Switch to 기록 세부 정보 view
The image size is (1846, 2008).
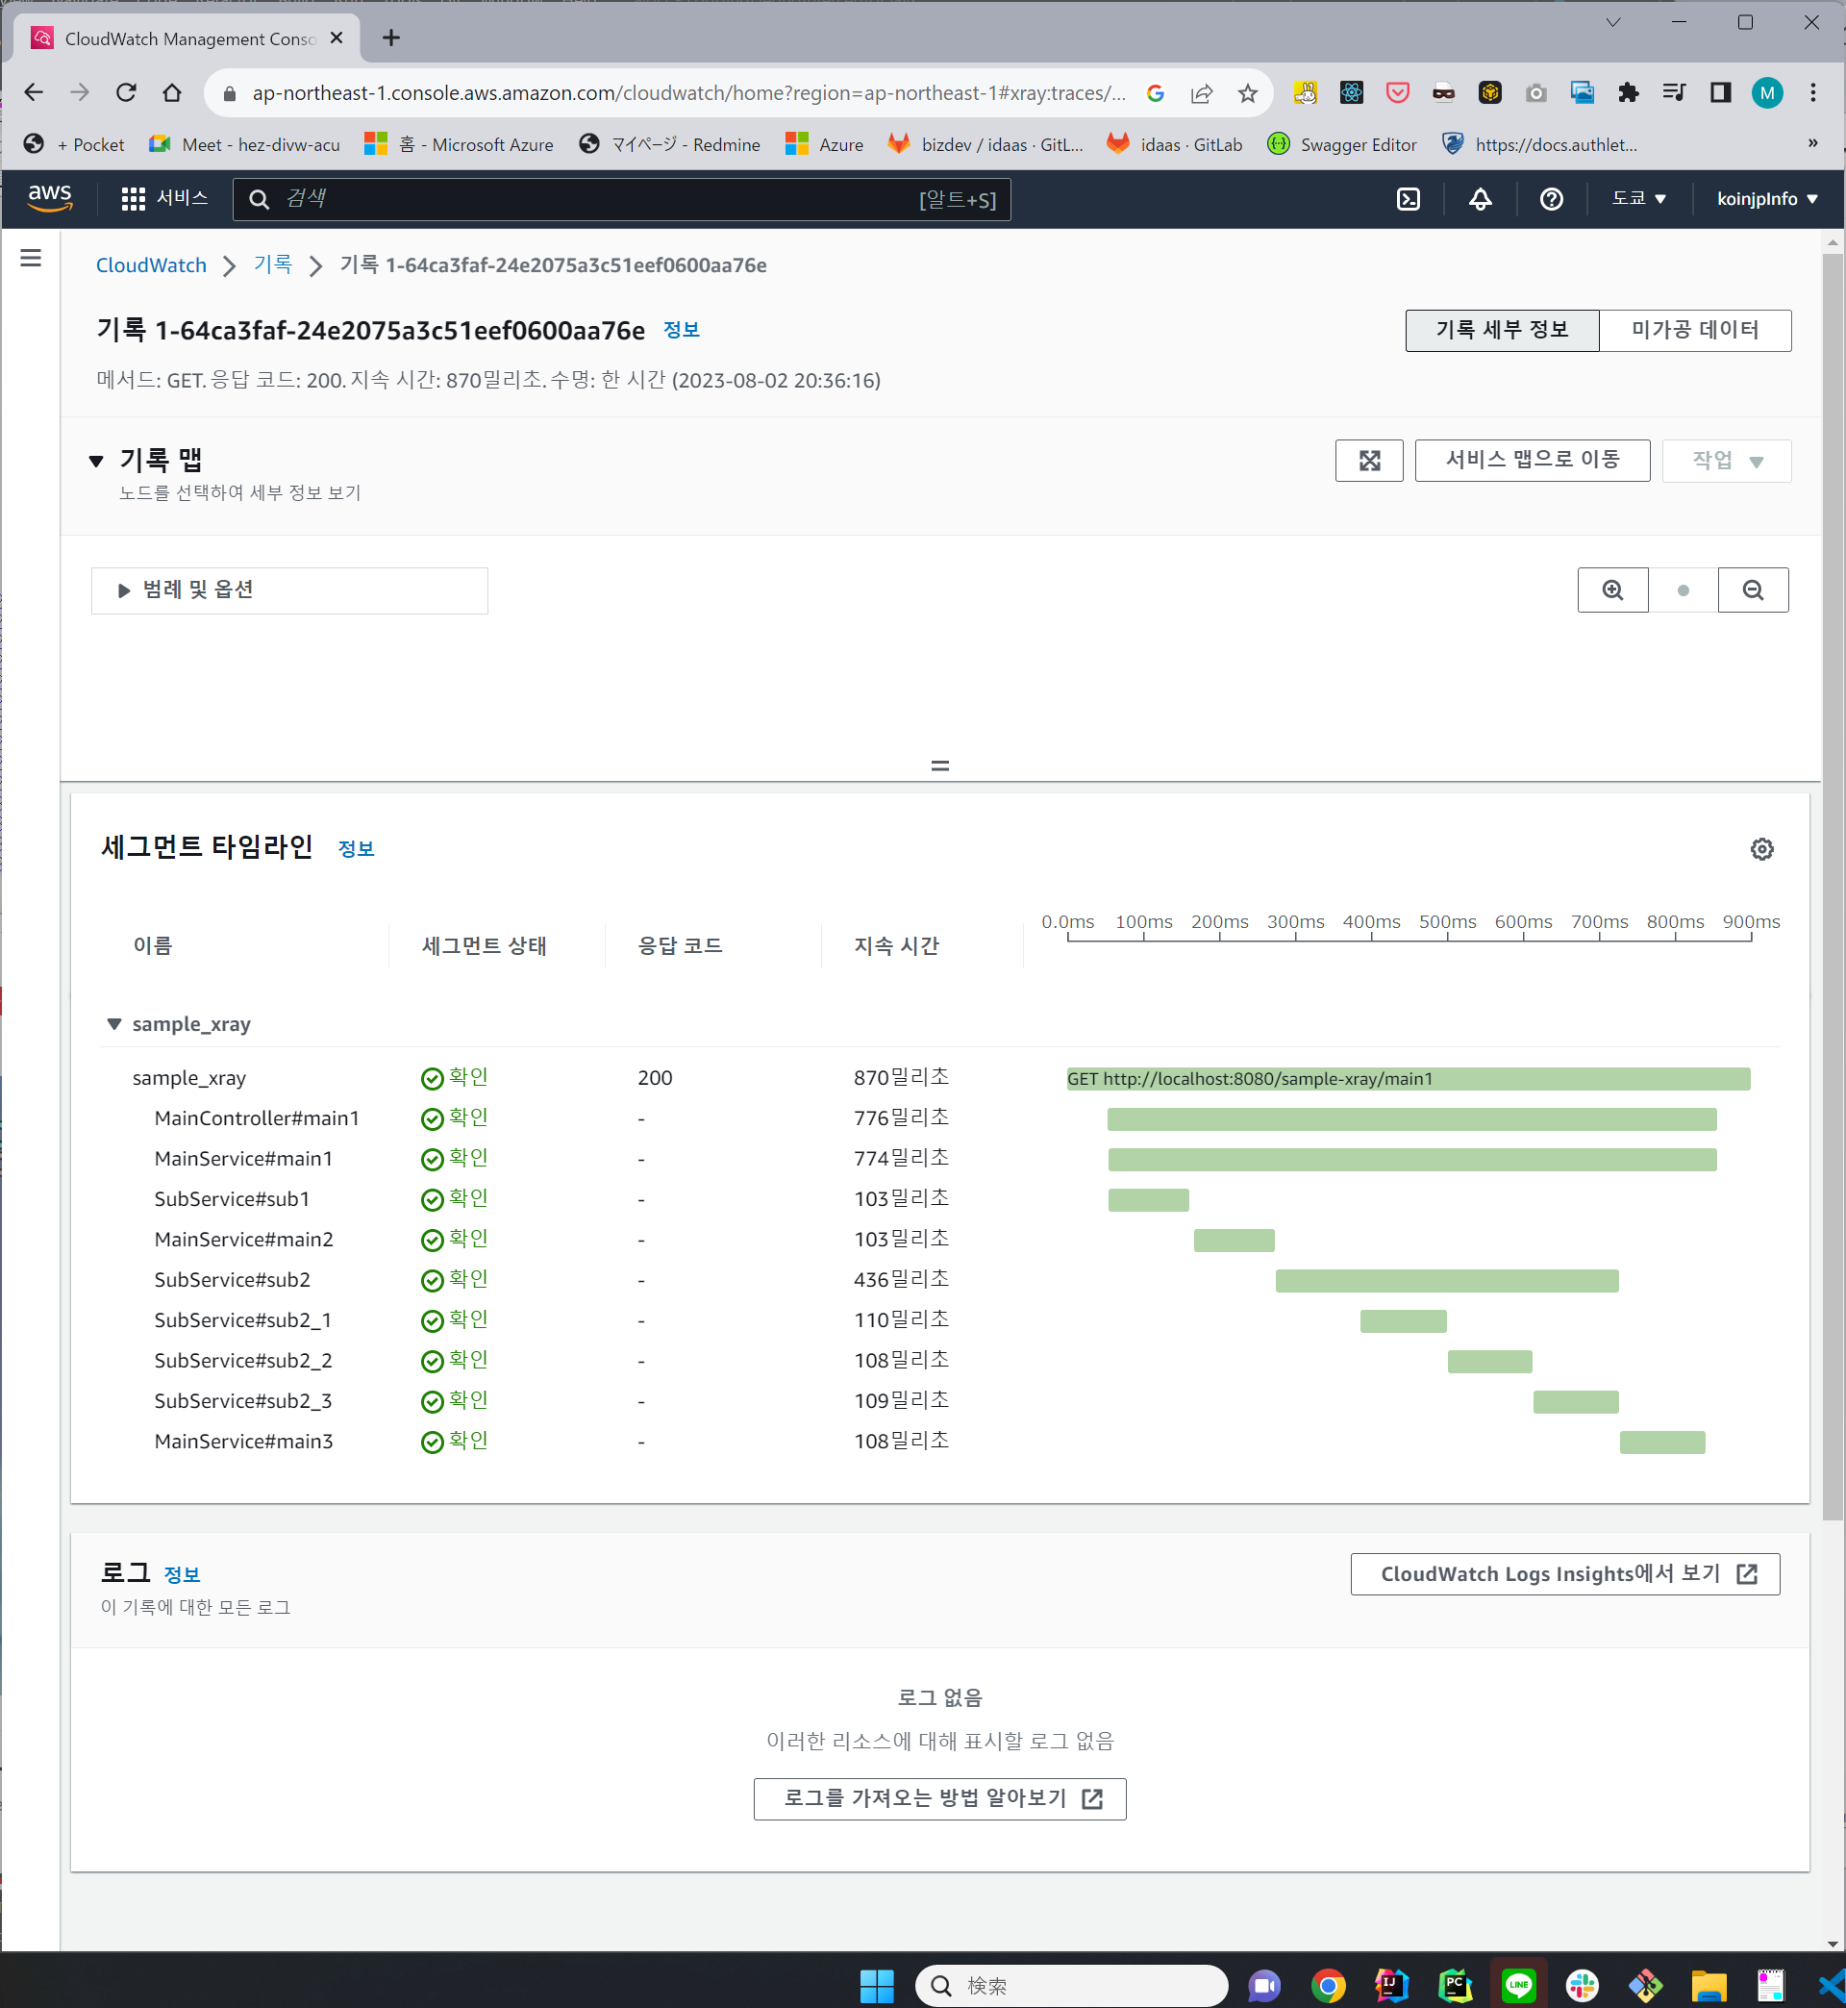(x=1502, y=330)
